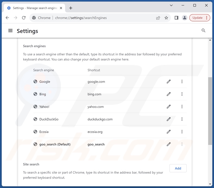Viewport: 214px width, 188px height.
Task: Share this page from address bar
Action: pyautogui.click(x=158, y=18)
